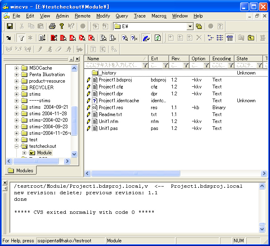Click the tree view layout icon

[210, 38]
